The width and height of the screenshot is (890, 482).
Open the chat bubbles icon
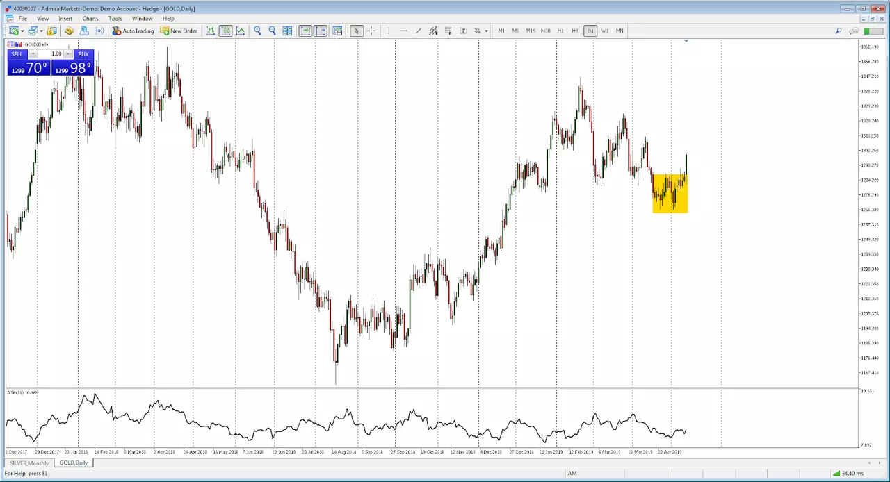pos(855,31)
